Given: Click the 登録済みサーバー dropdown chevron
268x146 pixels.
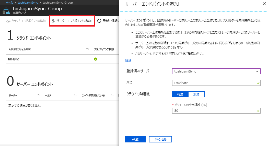Looking at the screenshot, I should coord(257,71).
